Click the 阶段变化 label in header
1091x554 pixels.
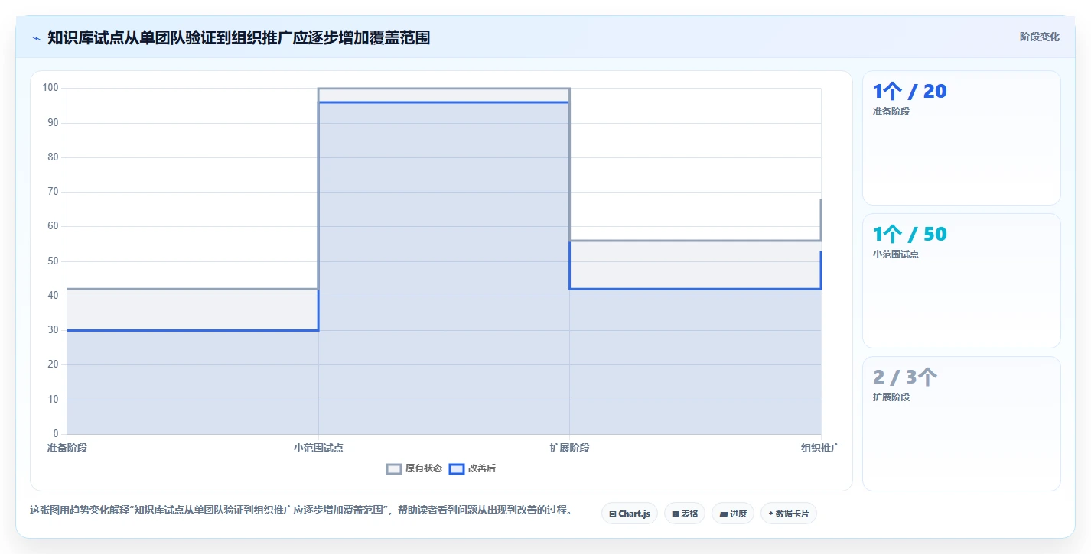[x=1039, y=37]
